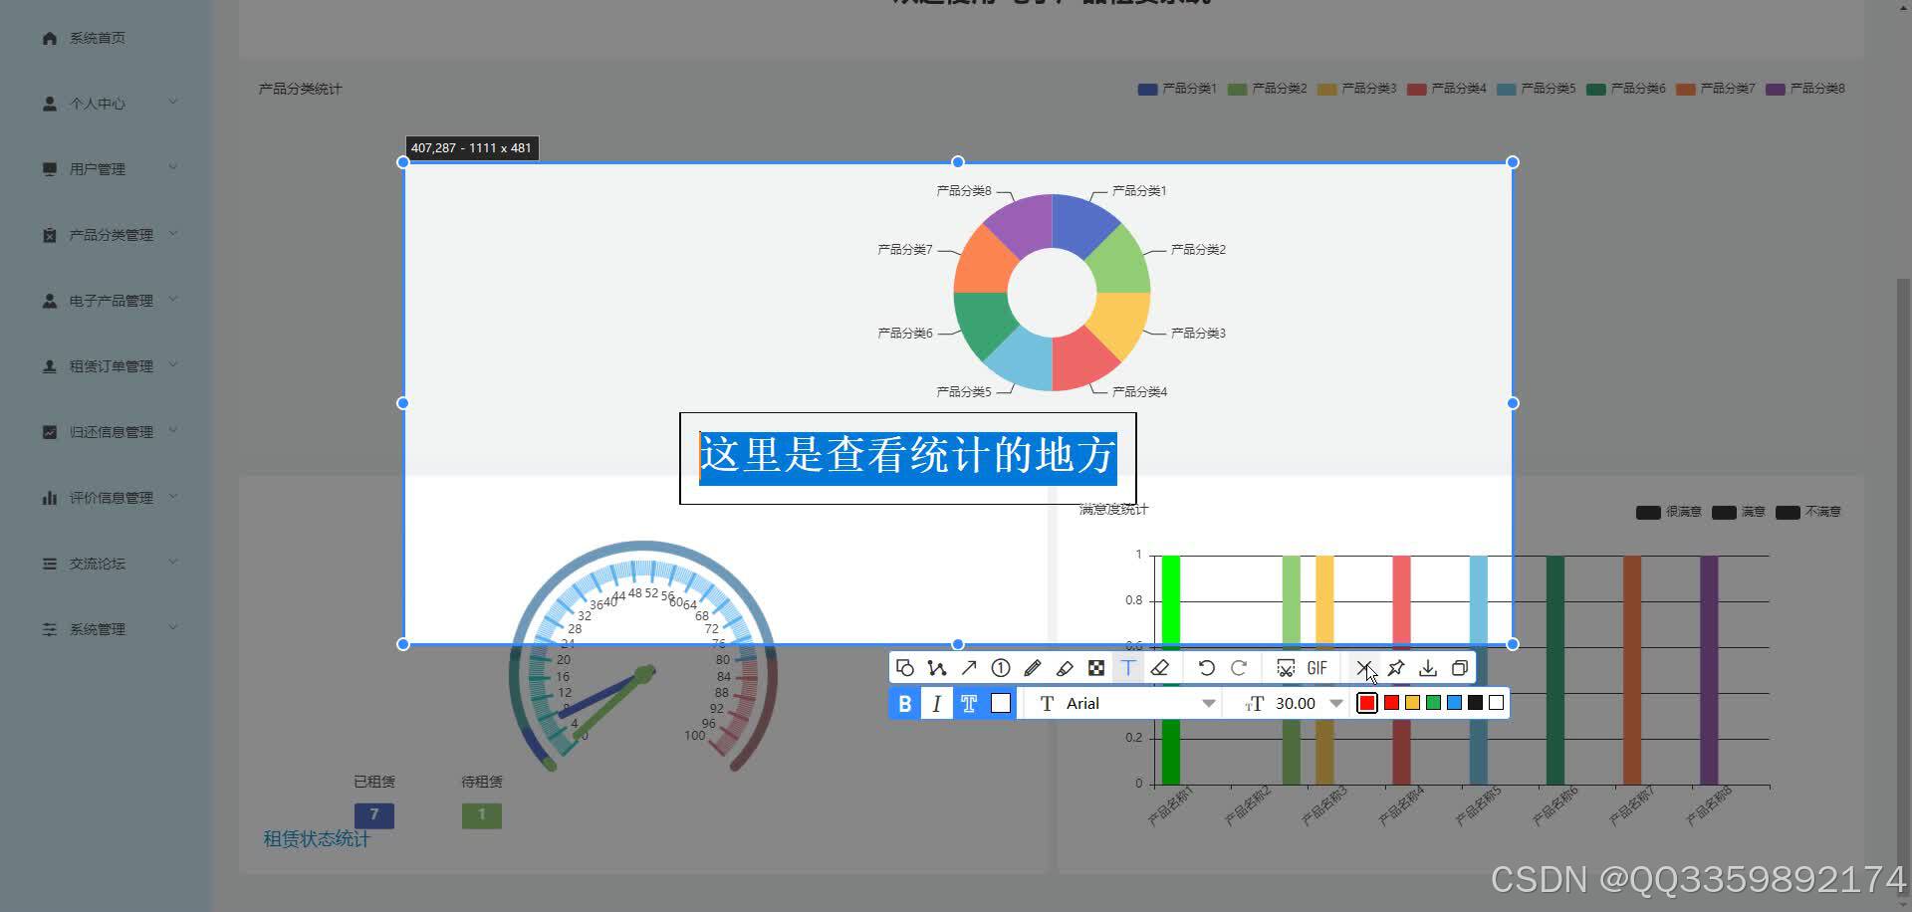Select the numbered marker tool
Image resolution: width=1912 pixels, height=912 pixels.
click(x=1001, y=668)
